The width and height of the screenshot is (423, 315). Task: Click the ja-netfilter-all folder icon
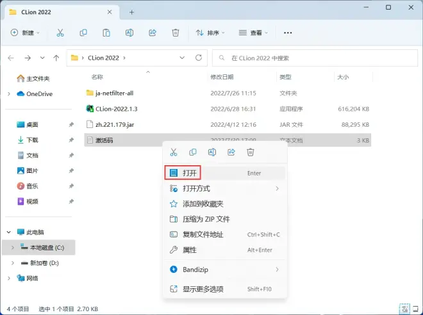(90, 93)
